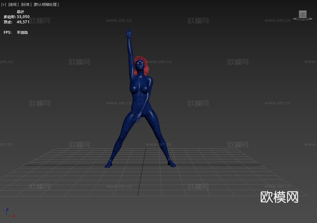This screenshot has width=317, height=223.
Task: Click the ViewCube compass ring
Action: click(x=303, y=19)
